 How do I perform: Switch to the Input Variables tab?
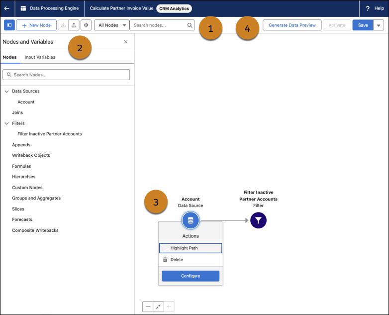[x=40, y=57]
